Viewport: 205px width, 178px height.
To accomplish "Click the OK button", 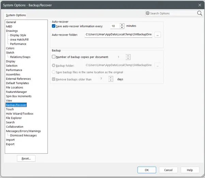I will [147, 170].
